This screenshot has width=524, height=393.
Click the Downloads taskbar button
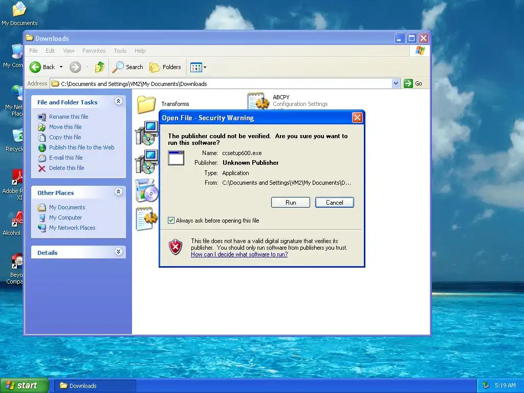point(95,386)
